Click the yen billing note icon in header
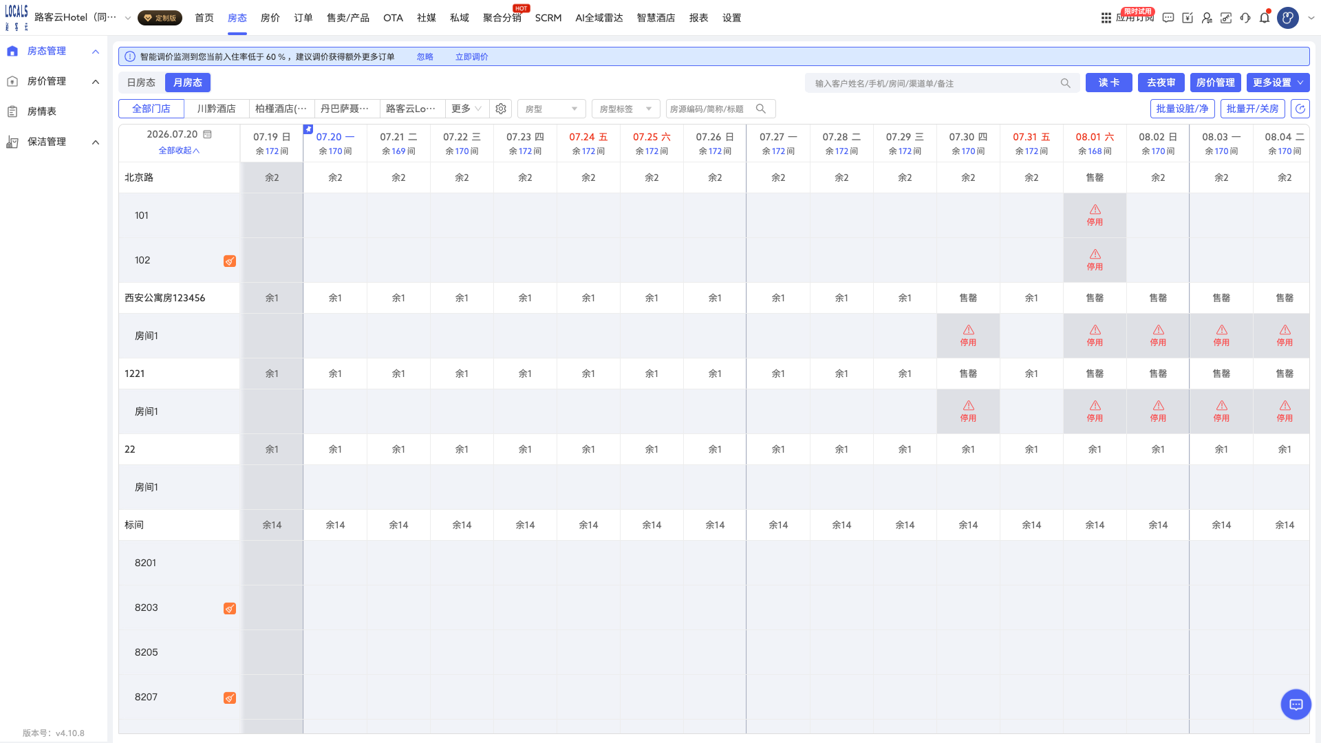 click(x=1188, y=18)
